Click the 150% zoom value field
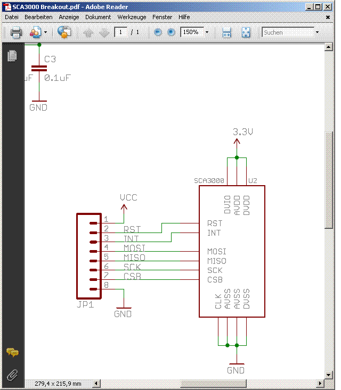This screenshot has width=341, height=390. coord(192,32)
